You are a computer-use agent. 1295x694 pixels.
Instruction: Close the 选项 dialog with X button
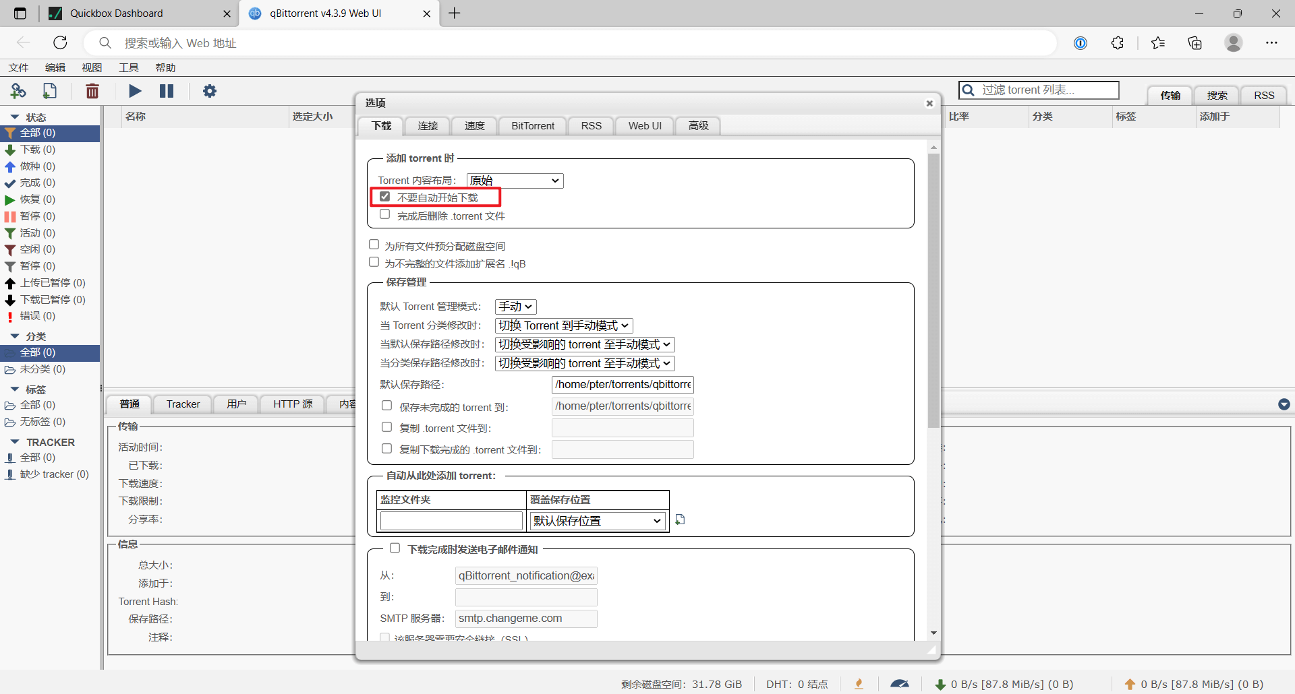pyautogui.click(x=929, y=103)
